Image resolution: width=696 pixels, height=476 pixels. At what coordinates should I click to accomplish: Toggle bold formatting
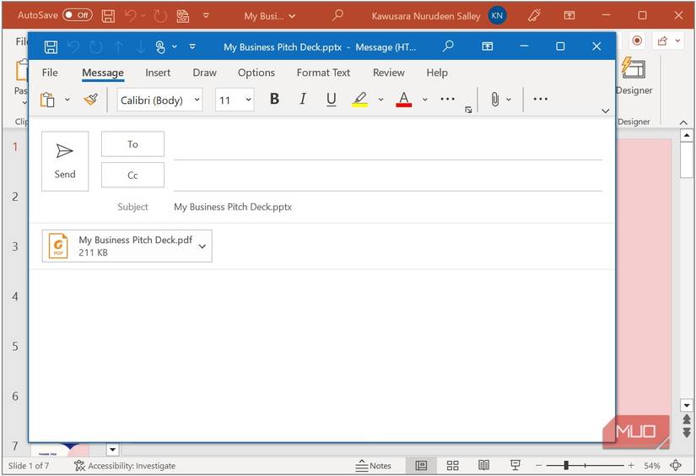(274, 99)
